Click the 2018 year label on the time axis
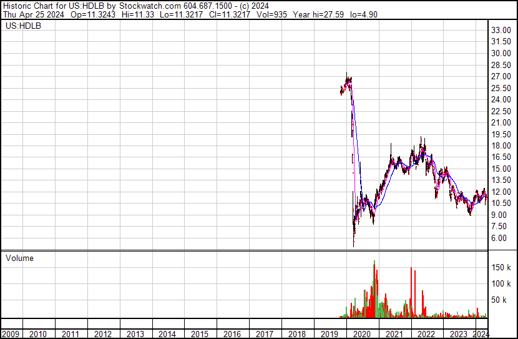518x339 pixels. (x=296, y=334)
